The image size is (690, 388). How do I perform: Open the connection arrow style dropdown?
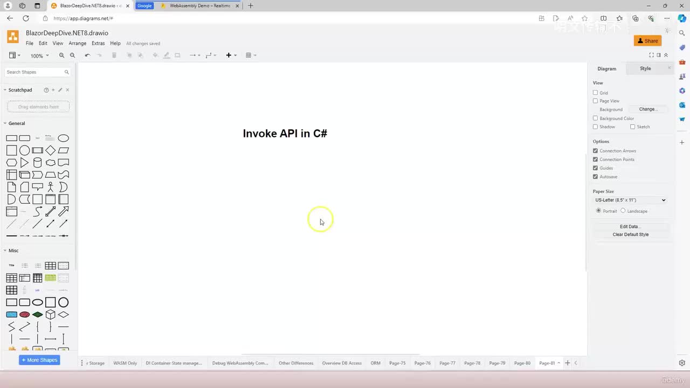[x=195, y=55]
